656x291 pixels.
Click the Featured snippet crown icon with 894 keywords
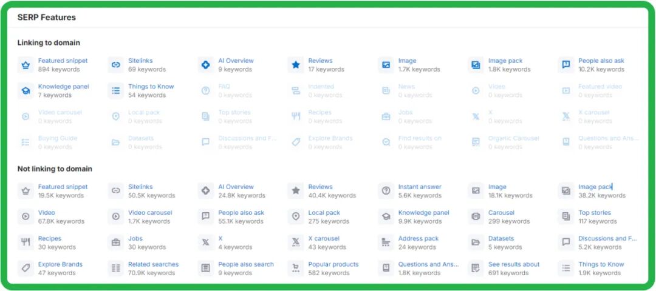click(x=26, y=65)
